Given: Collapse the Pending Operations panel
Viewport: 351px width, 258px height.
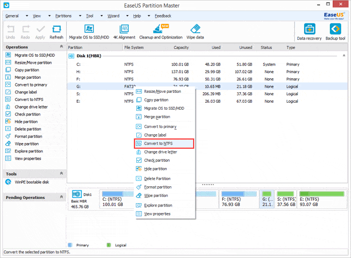Looking at the screenshot, I should [x=61, y=197].
